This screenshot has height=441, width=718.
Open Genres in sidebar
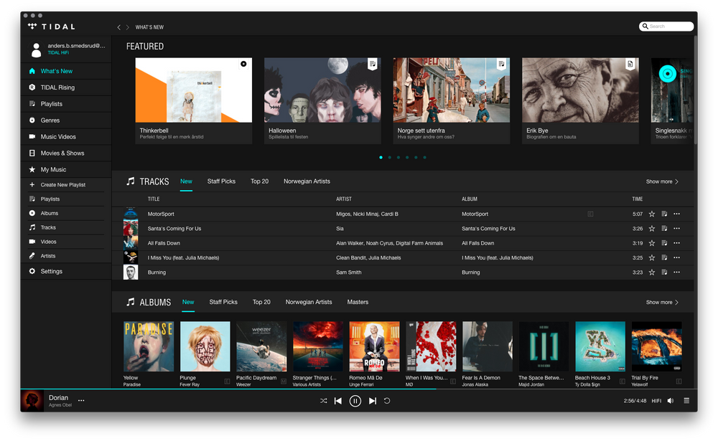(50, 120)
